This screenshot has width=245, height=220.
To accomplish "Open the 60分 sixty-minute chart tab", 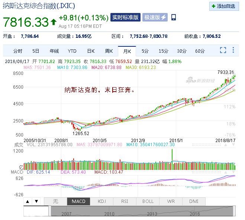I will (x=200, y=51).
